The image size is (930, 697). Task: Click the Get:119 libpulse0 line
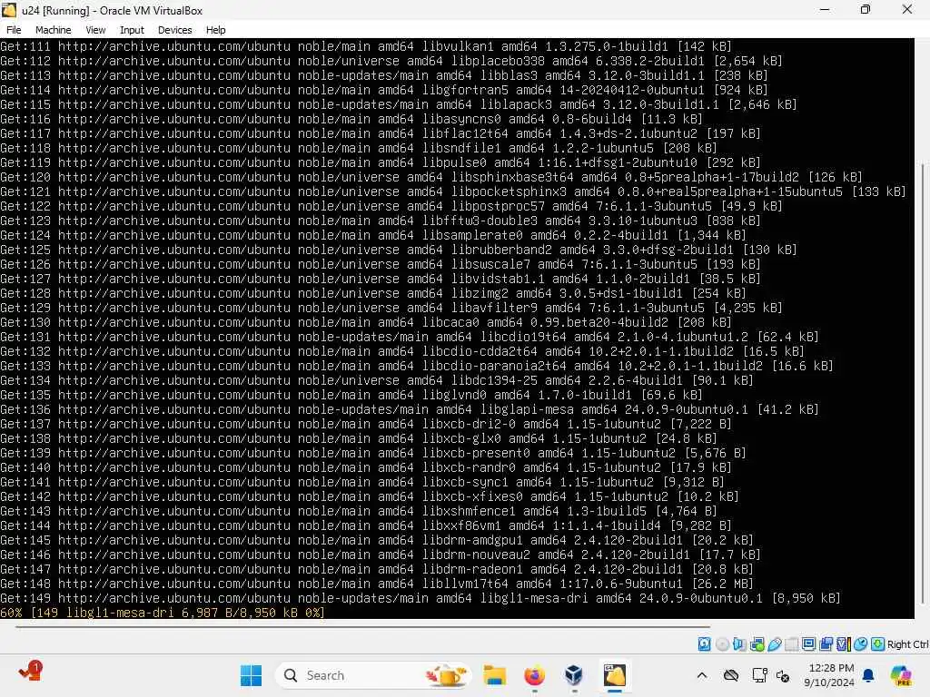tap(381, 162)
